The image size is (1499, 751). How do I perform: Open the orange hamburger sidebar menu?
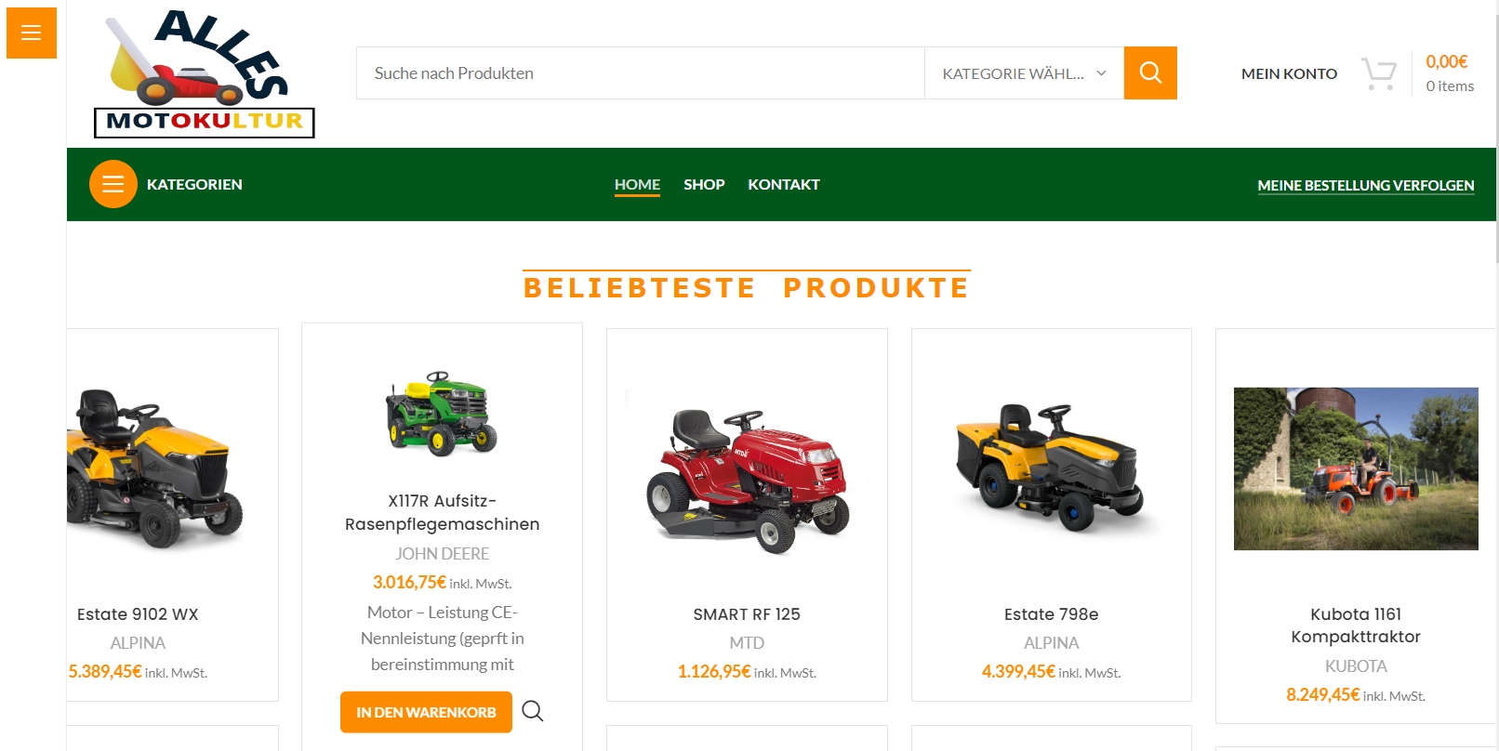[32, 33]
